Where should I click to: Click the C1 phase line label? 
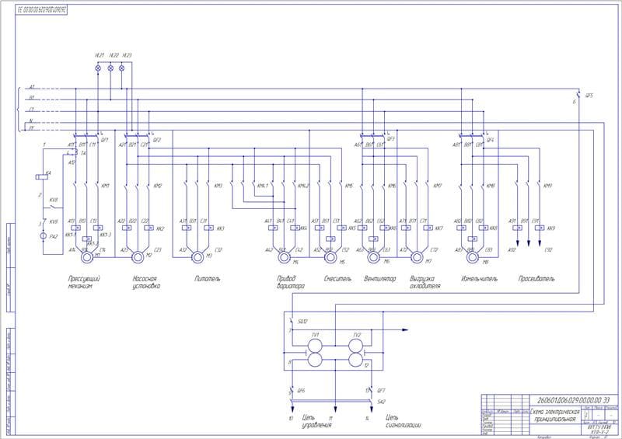(x=32, y=109)
